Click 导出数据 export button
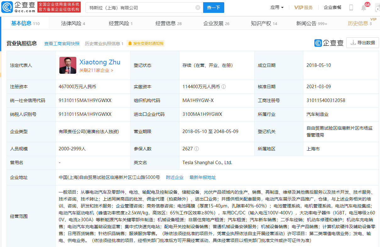Screen dimensions: 380x247 (362, 43)
